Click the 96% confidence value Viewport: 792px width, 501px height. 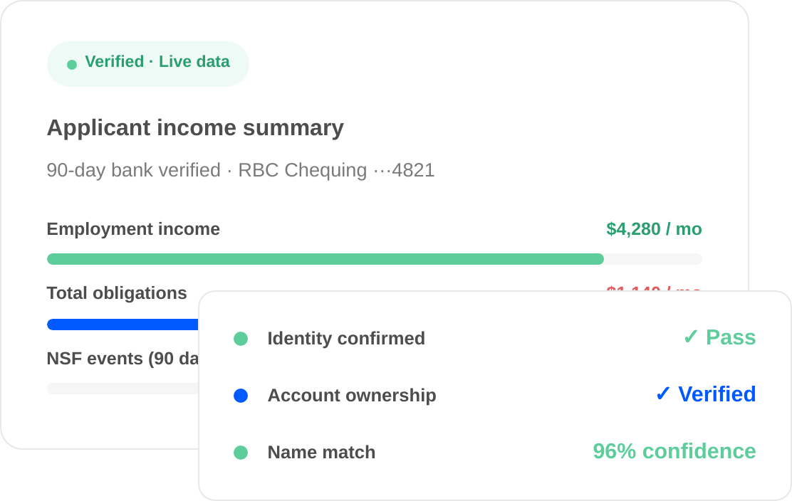tap(674, 451)
